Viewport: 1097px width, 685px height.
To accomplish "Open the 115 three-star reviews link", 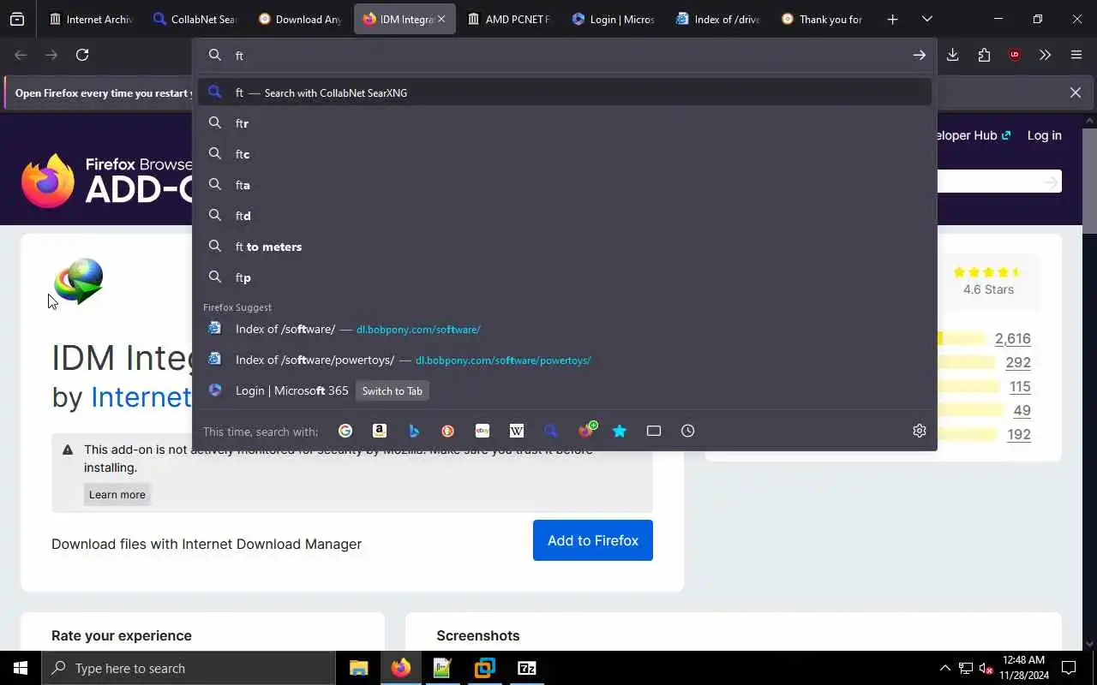I will 1020,386.
